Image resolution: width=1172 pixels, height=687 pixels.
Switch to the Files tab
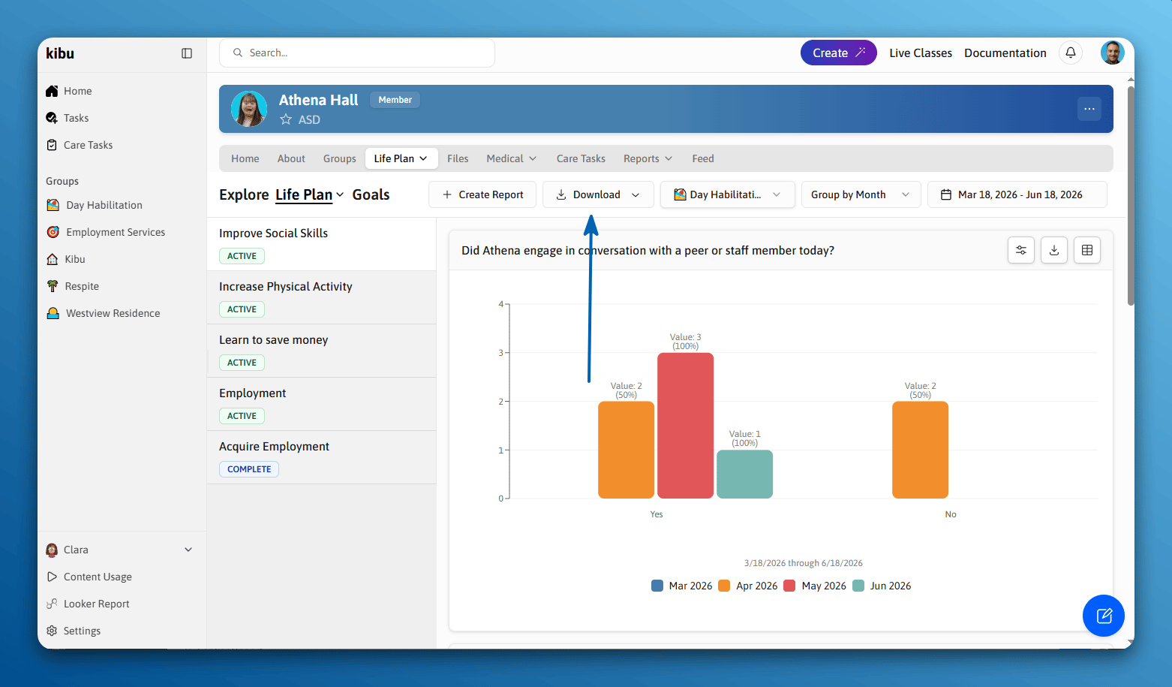[458, 158]
